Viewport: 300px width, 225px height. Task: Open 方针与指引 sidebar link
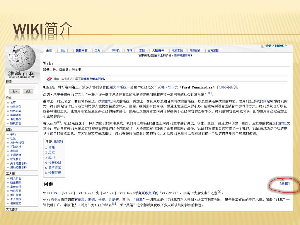(x=17, y=143)
